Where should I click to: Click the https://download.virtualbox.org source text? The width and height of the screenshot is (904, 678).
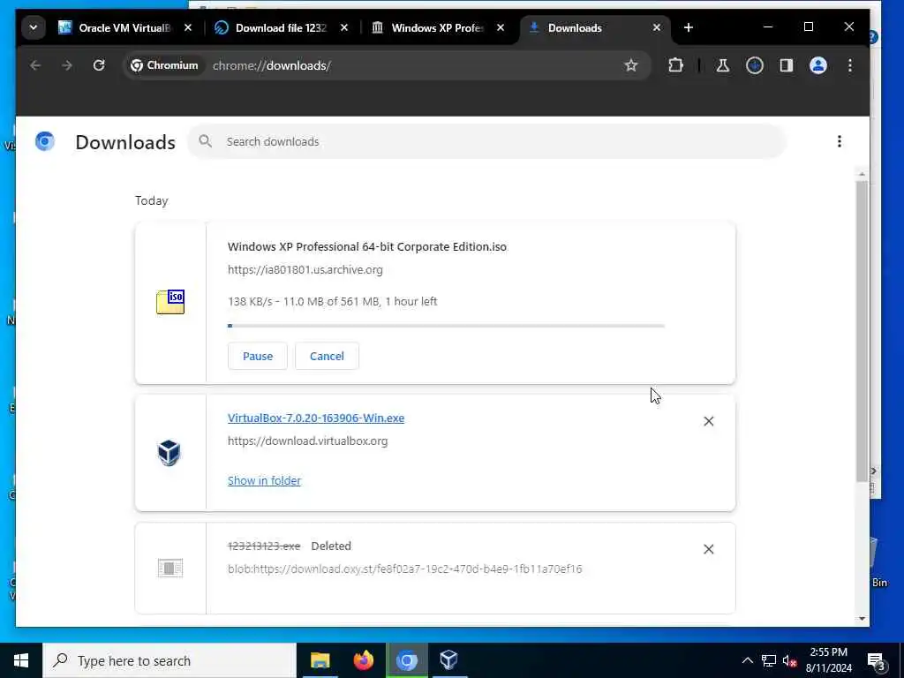(x=308, y=441)
